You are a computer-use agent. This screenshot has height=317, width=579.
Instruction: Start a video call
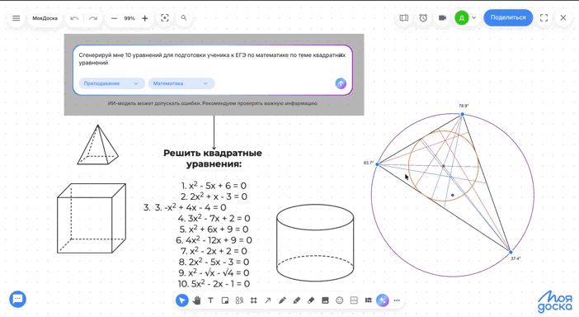pos(442,17)
